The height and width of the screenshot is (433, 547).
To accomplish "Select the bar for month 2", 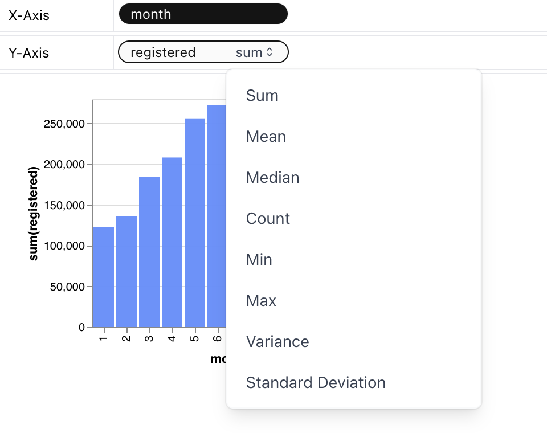I will [126, 272].
